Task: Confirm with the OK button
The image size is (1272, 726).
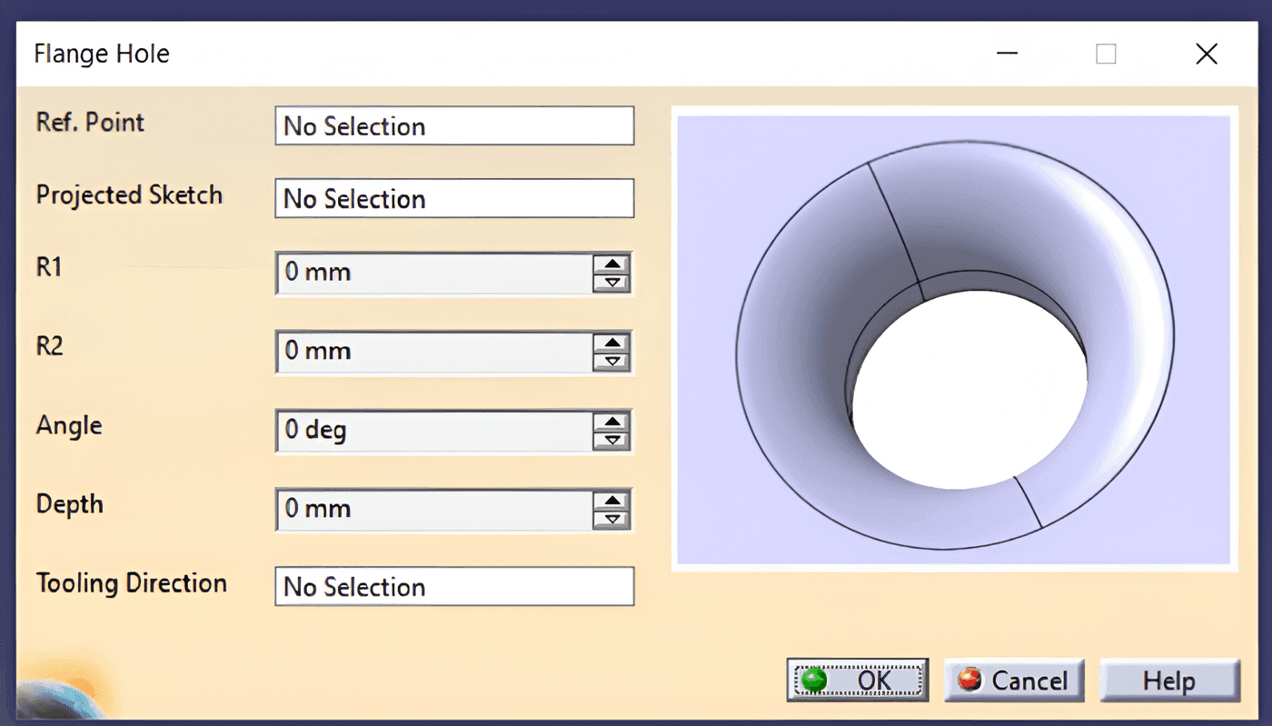Action: pyautogui.click(x=858, y=680)
